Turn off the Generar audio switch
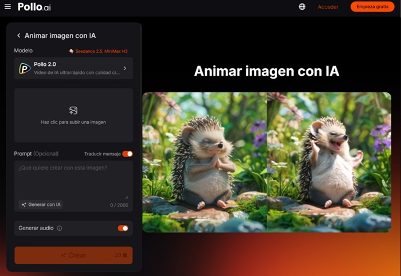Screen dimensions: 401x276 (x=123, y=228)
